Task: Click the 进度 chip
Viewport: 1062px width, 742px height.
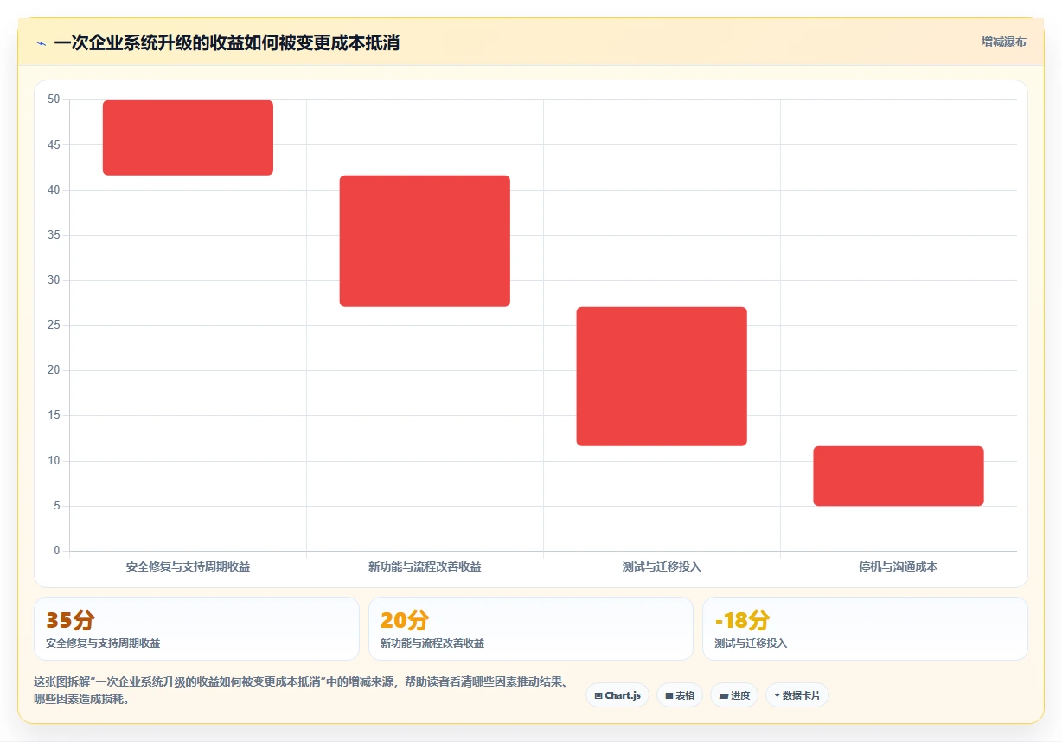Action: coord(734,695)
